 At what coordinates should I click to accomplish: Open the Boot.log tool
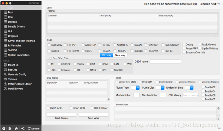[x=13, y=70]
